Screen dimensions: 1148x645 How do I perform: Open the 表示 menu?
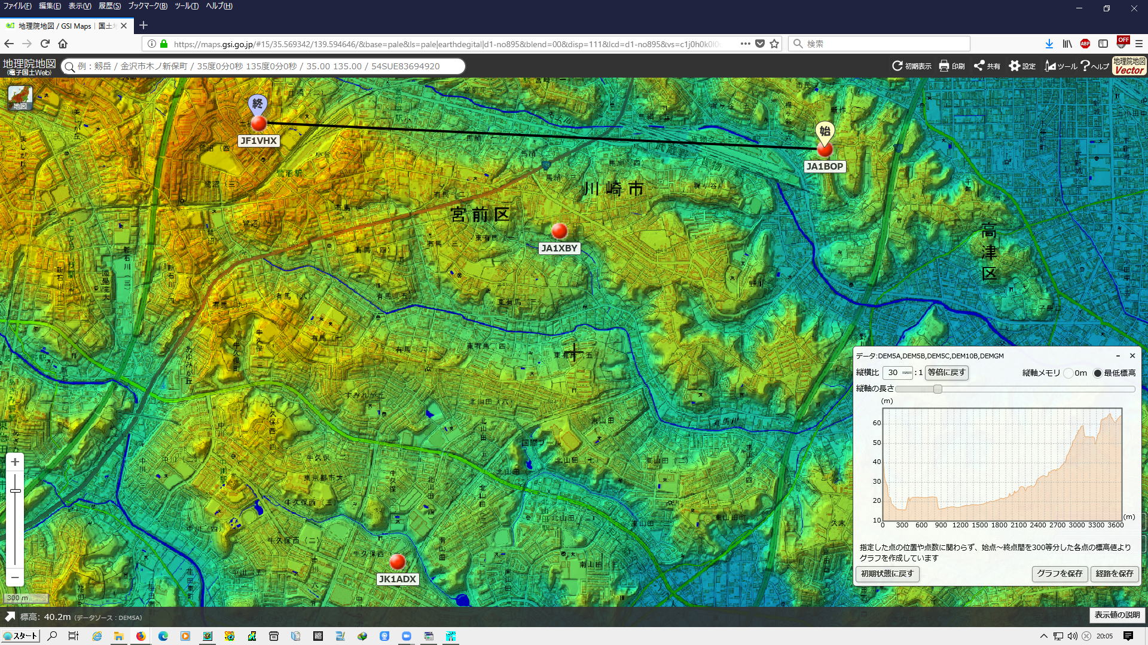tap(80, 6)
